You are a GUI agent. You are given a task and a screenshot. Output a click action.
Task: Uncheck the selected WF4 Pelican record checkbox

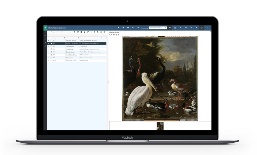tap(51, 43)
